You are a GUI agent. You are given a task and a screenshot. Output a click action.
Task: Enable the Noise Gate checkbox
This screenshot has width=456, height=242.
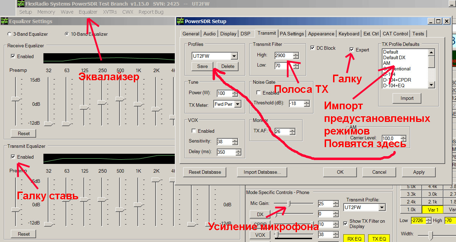click(x=259, y=93)
